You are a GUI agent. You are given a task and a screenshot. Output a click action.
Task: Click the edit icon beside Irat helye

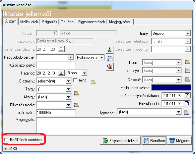(188, 71)
